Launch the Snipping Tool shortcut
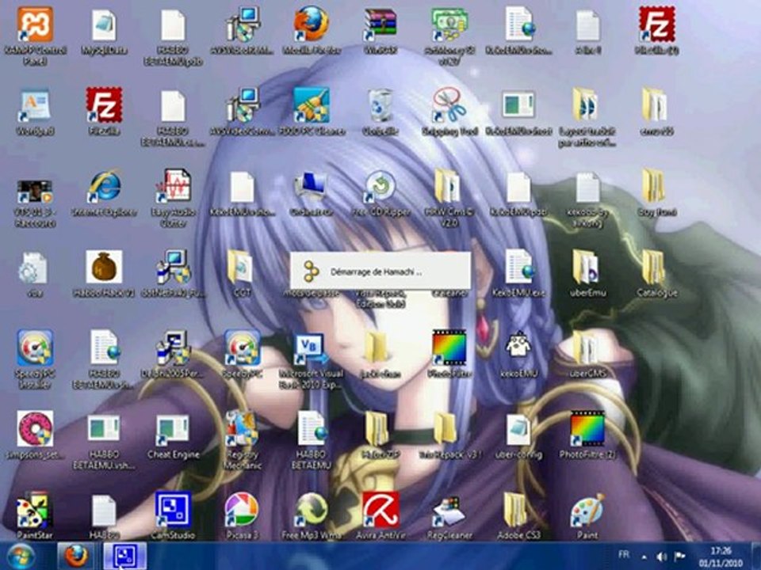 450,105
